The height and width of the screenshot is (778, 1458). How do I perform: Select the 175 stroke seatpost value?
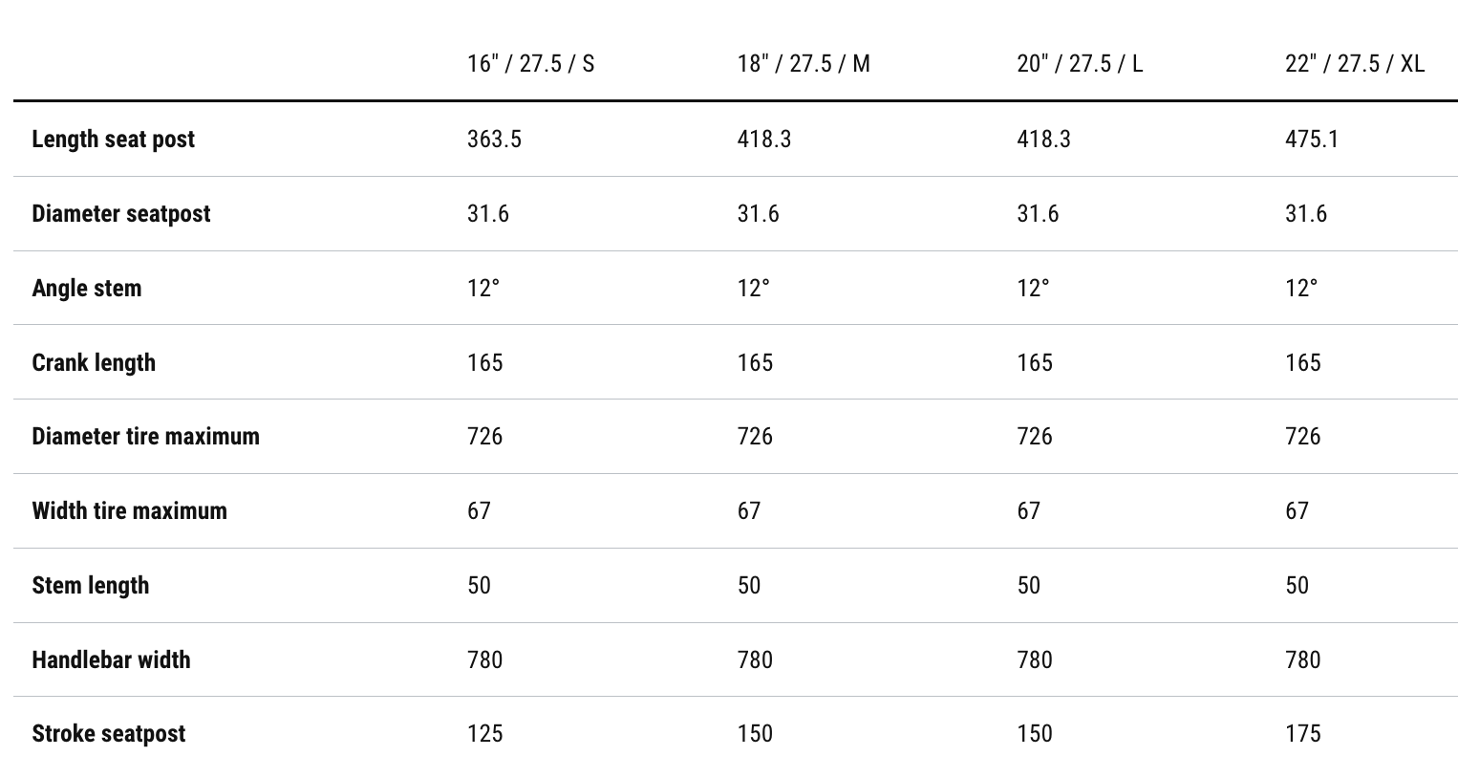[1302, 734]
